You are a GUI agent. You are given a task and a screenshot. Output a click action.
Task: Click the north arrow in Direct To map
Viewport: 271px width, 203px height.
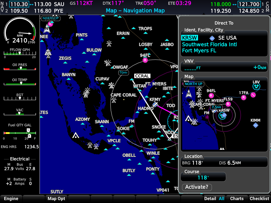coord(189,94)
